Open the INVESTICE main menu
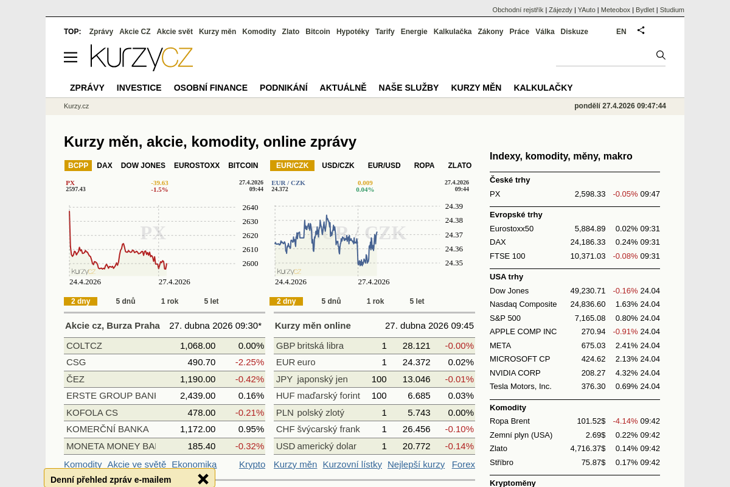The image size is (730, 487). tap(139, 88)
